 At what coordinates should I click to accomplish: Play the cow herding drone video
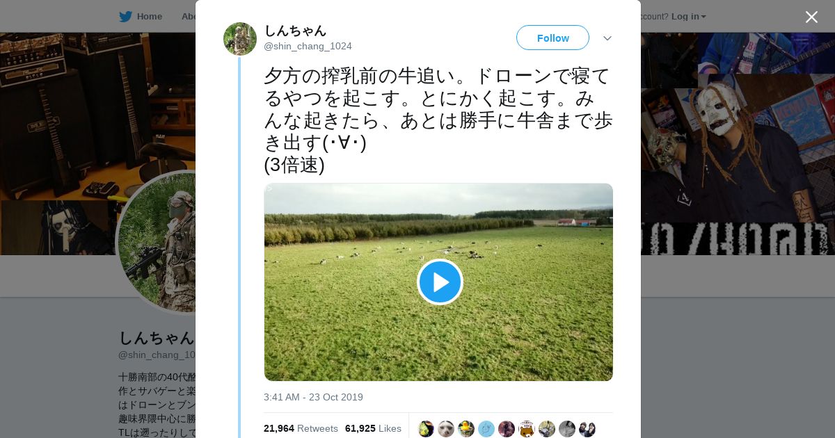coord(440,282)
